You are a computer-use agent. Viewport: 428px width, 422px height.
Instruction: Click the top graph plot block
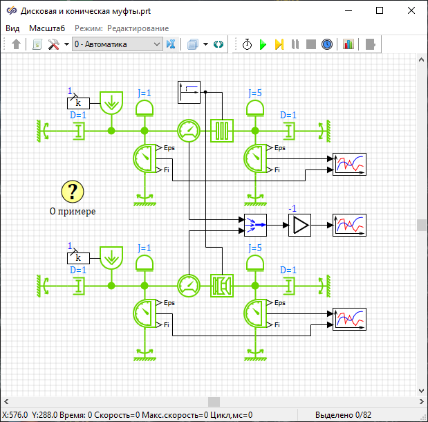[349, 165]
